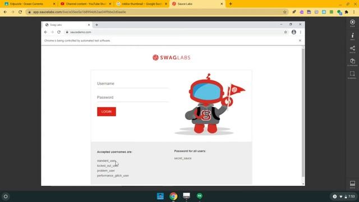
Task: Select the Sauce Labs tab
Action: tap(197, 4)
